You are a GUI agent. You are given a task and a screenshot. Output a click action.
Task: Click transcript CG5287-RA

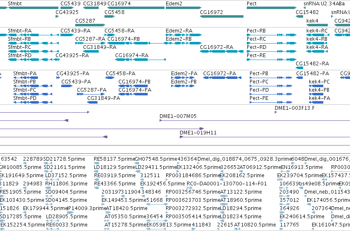(x=90, y=43)
